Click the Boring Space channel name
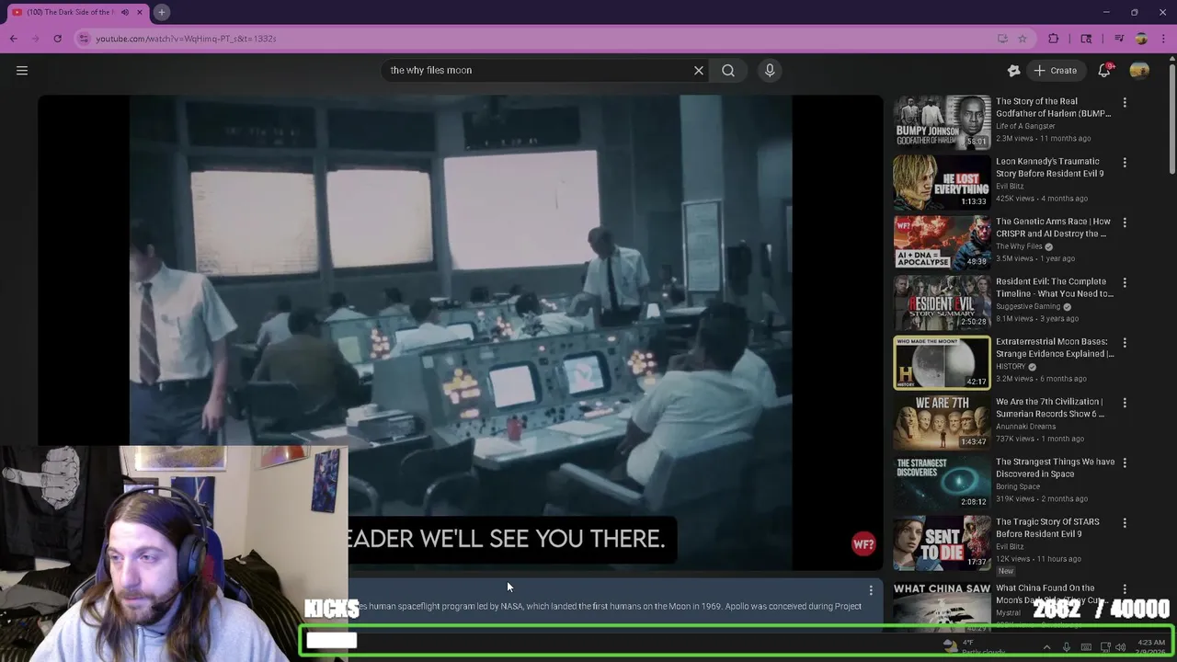Image resolution: width=1177 pixels, height=662 pixels. [1018, 486]
